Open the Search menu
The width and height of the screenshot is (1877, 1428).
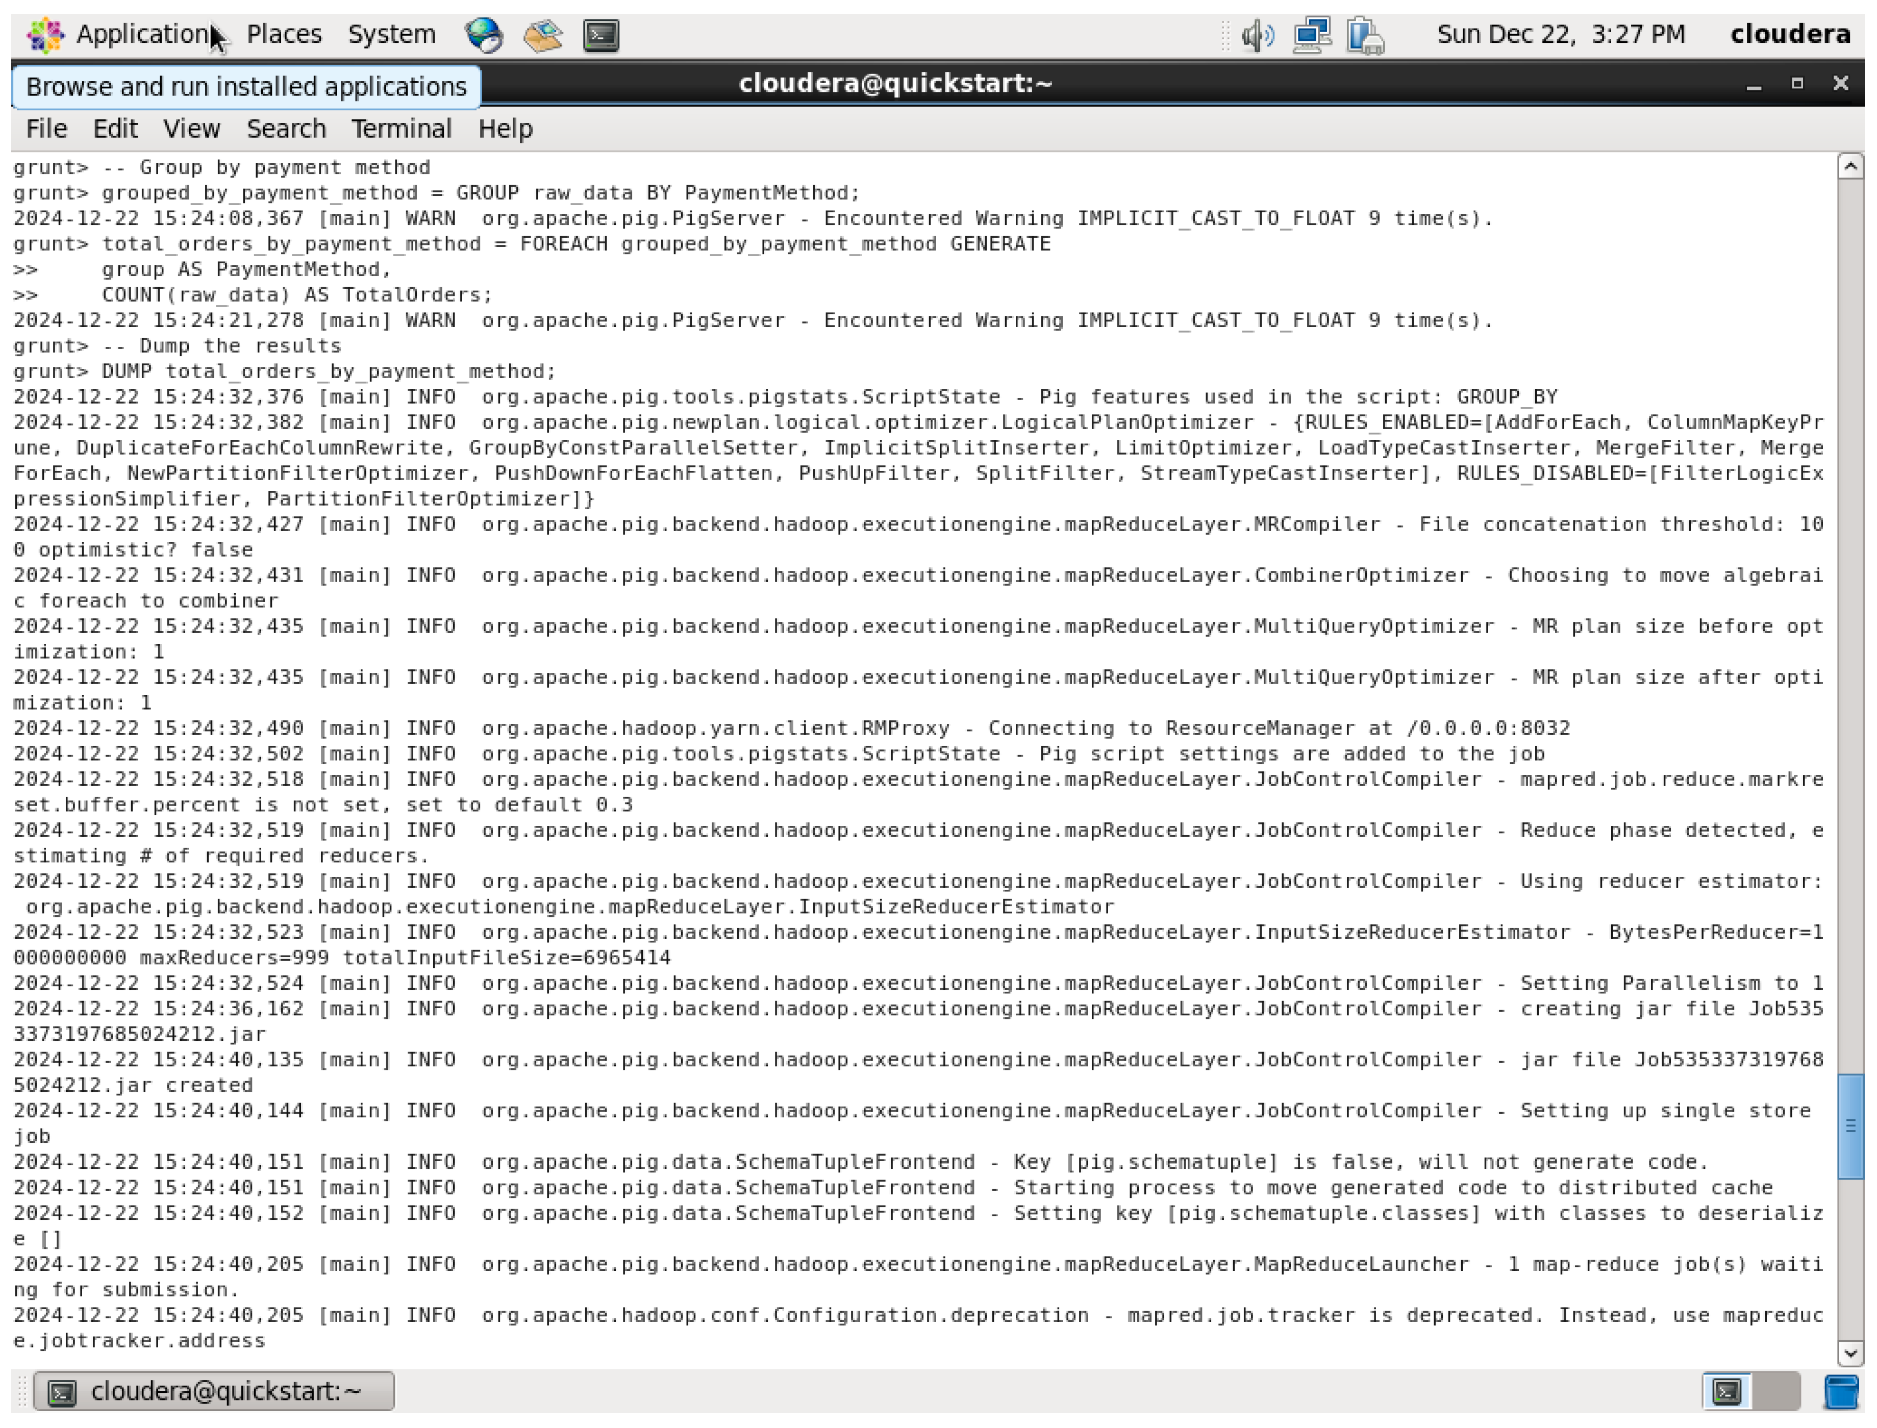[x=287, y=129]
